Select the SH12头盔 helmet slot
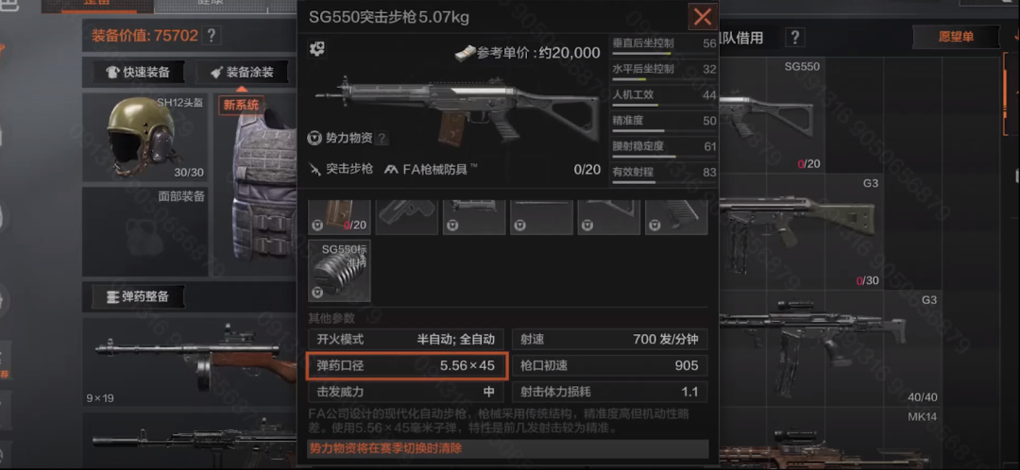The image size is (1020, 470). 144,138
